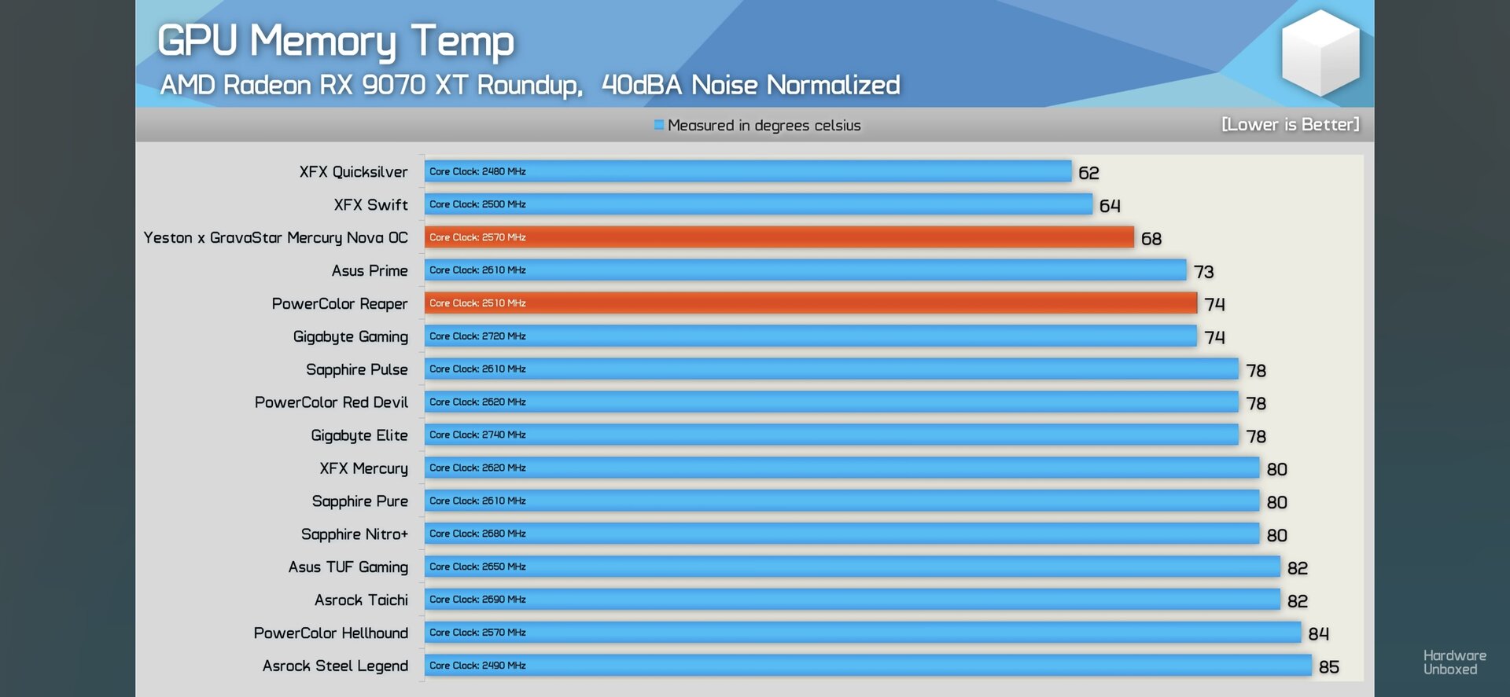Click 'Core Clock: 2720 MHz' in the Gigabyte Gaming bar
This screenshot has width=1510, height=697.
477,336
